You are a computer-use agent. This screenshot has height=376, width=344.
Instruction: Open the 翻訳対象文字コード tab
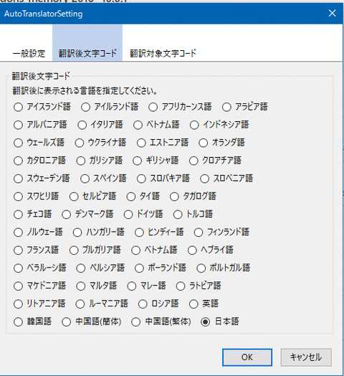pos(163,53)
